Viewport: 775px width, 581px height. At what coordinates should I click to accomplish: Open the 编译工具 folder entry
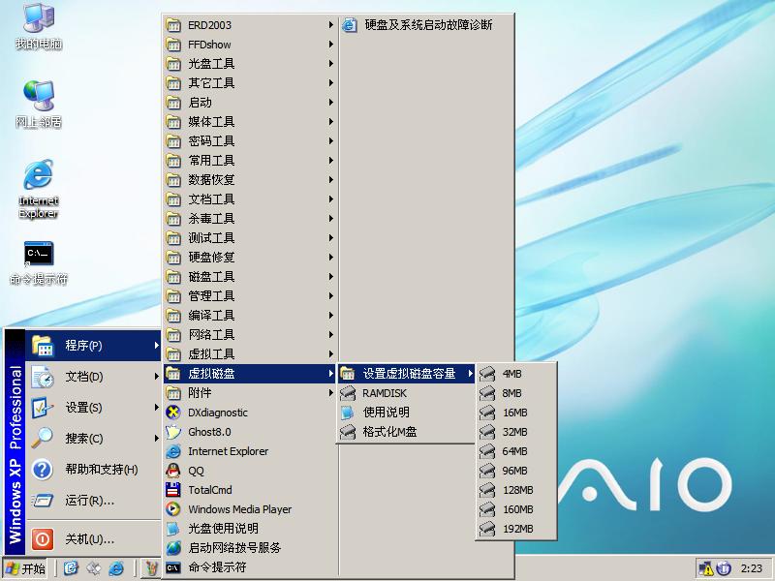click(251, 316)
